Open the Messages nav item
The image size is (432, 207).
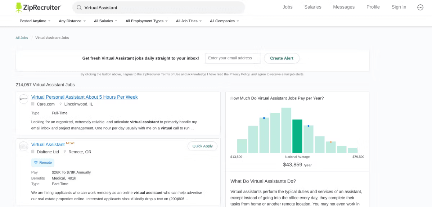(344, 7)
